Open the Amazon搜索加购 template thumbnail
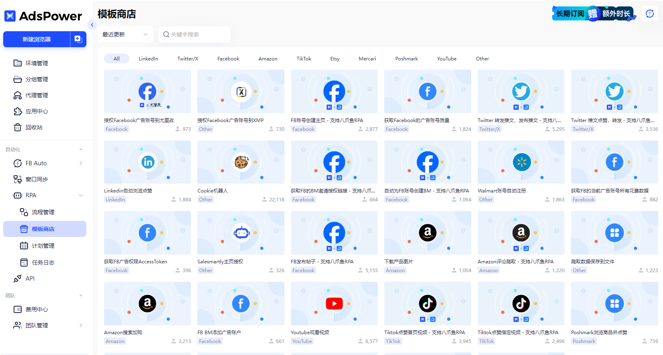Image resolution: width=663 pixels, height=355 pixels. (147, 303)
